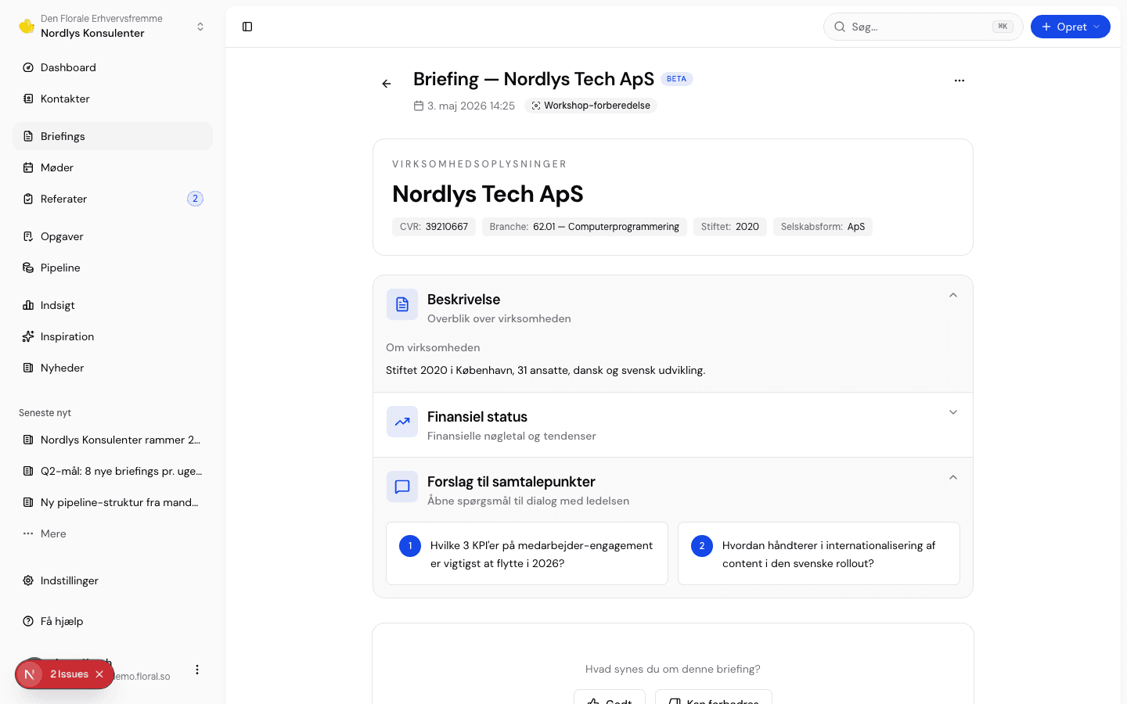The width and height of the screenshot is (1127, 704).
Task: Click the Beskrivelse document icon
Action: [x=402, y=304]
